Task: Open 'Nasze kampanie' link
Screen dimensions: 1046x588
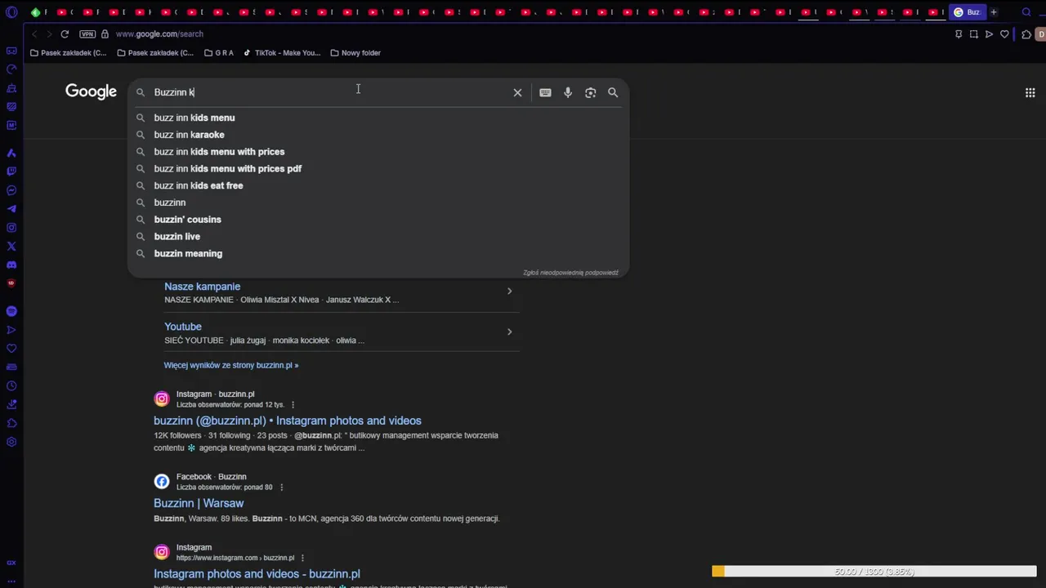Action: click(202, 287)
